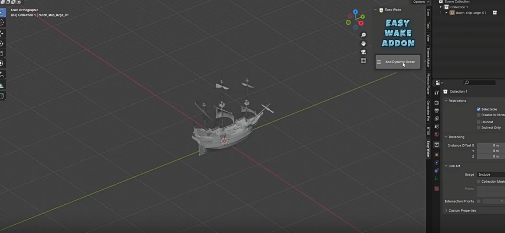This screenshot has height=233, width=505.
Task: Activate the 3D Cursor tool
Action: click(2, 23)
